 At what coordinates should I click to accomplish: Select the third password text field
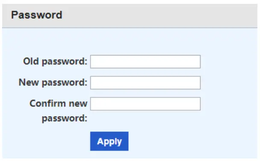click(145, 104)
